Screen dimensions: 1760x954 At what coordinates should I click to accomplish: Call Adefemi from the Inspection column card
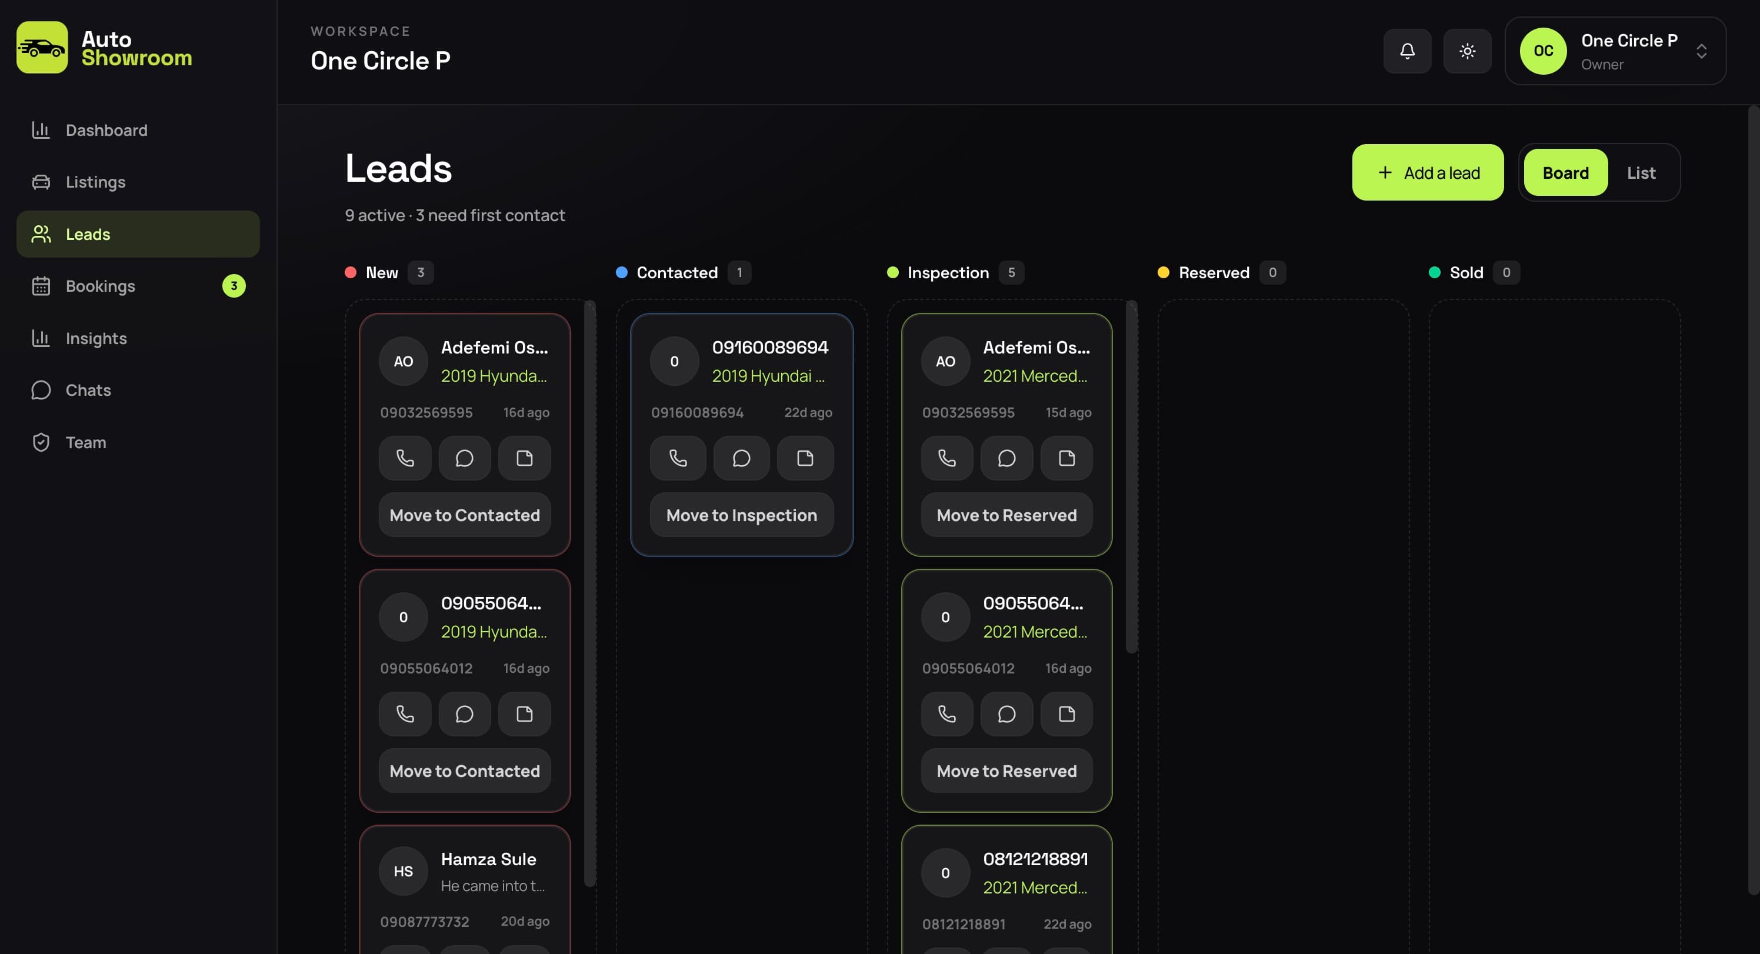[947, 458]
